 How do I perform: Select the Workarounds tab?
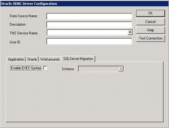click(x=50, y=59)
